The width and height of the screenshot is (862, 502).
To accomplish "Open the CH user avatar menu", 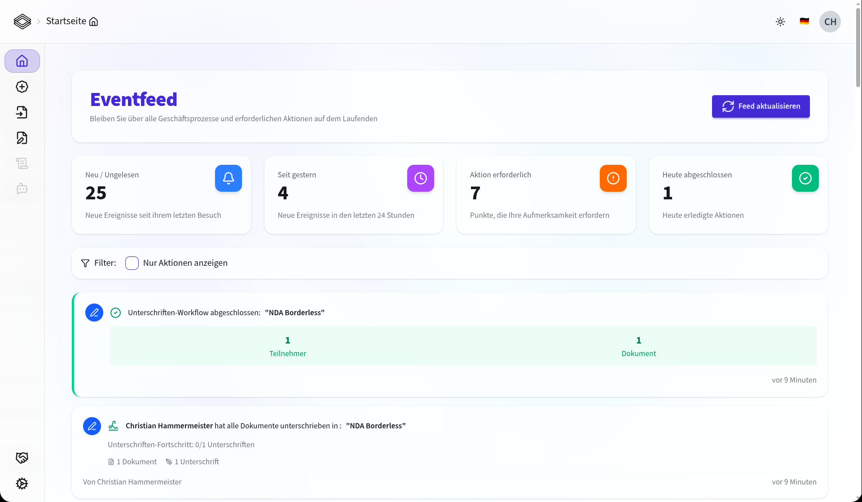I will [x=830, y=21].
